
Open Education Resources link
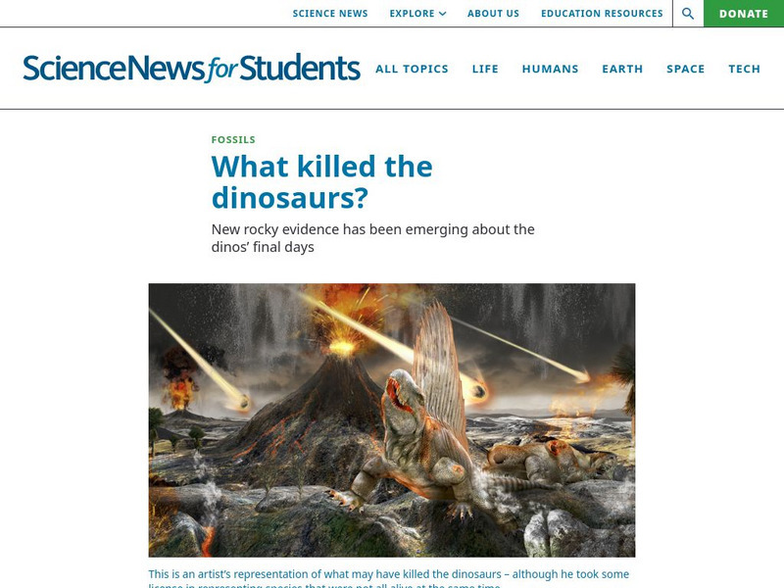tap(602, 14)
